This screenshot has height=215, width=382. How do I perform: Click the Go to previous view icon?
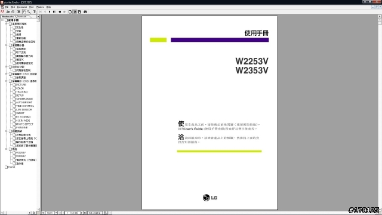coord(60,12)
